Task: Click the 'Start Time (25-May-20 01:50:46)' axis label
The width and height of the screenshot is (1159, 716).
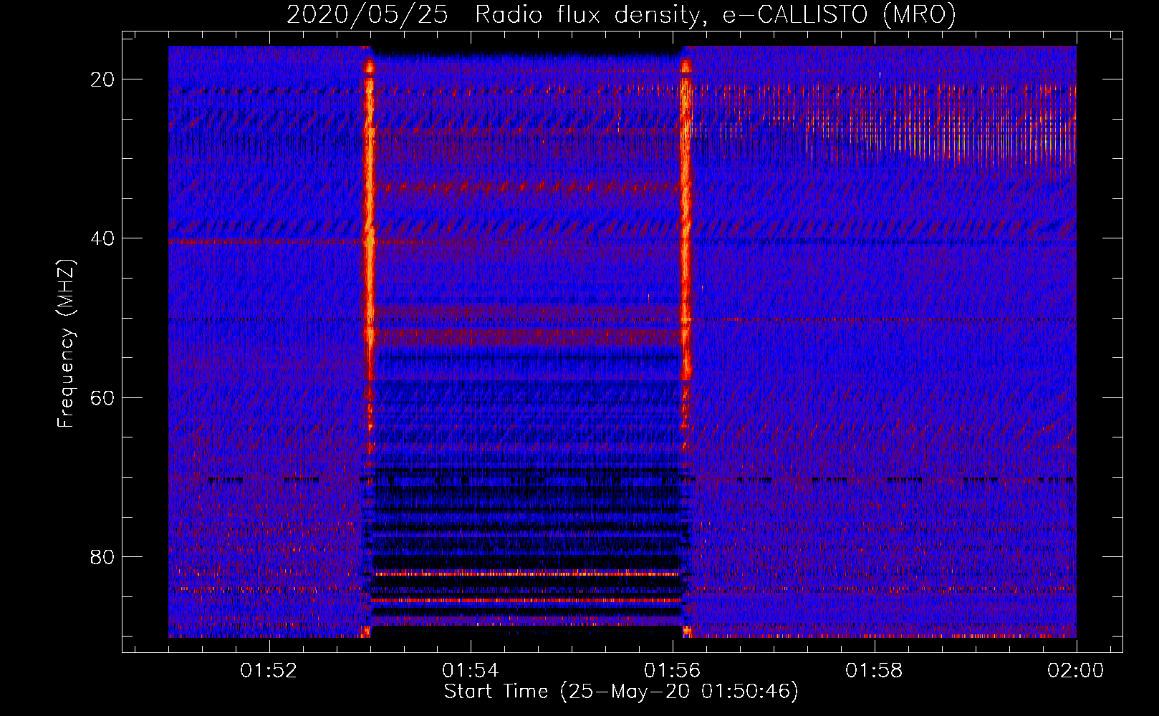Action: click(621, 692)
